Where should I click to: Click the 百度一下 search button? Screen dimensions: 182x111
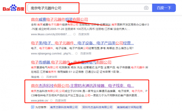click(164, 8)
